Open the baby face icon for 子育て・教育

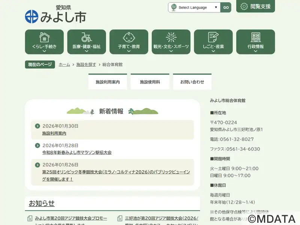tap(129, 37)
